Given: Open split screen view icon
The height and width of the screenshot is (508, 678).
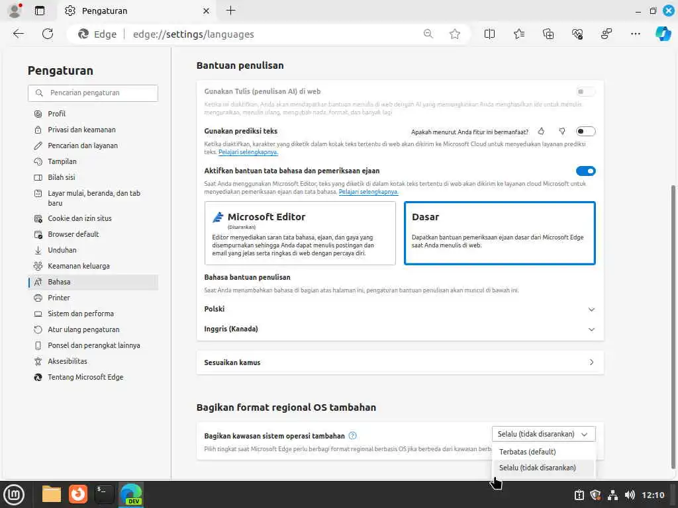Looking at the screenshot, I should pos(489,34).
